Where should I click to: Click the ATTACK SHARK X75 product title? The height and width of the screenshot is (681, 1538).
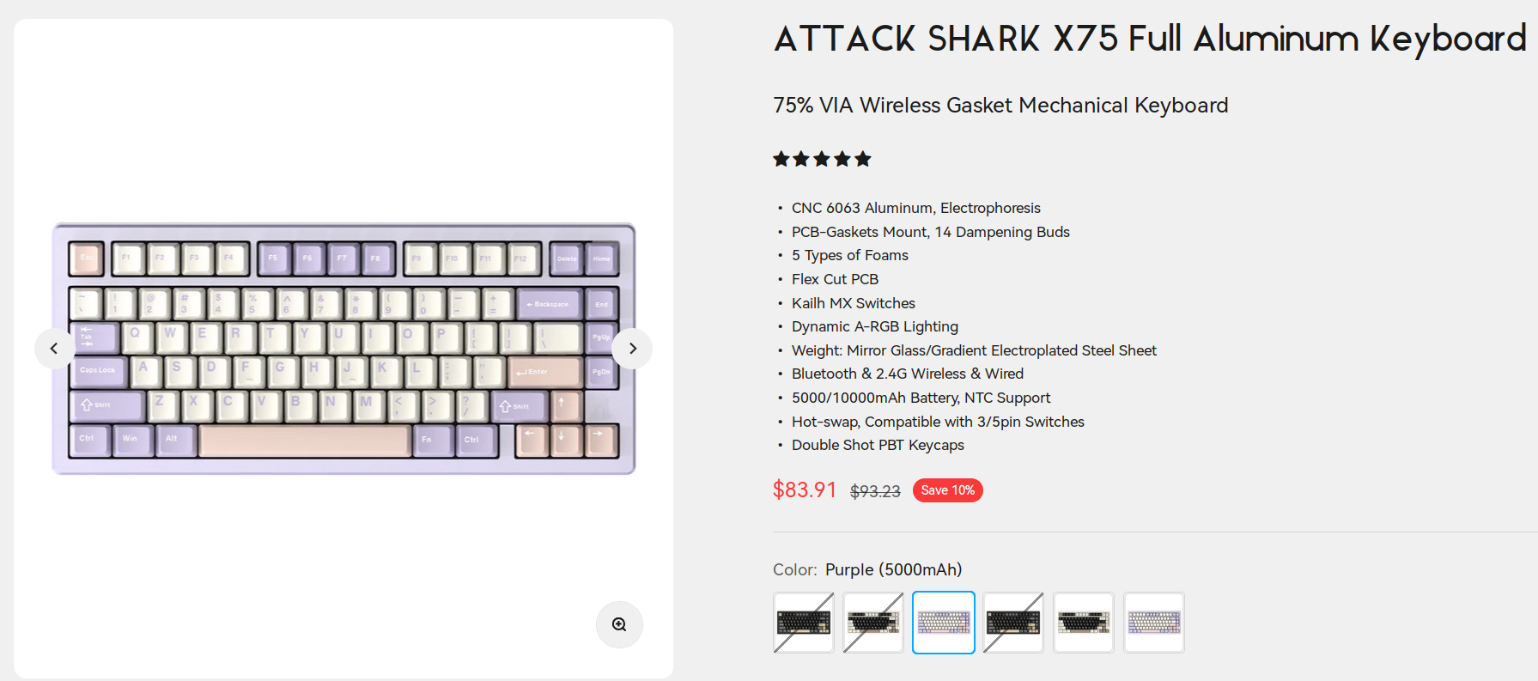point(1150,40)
